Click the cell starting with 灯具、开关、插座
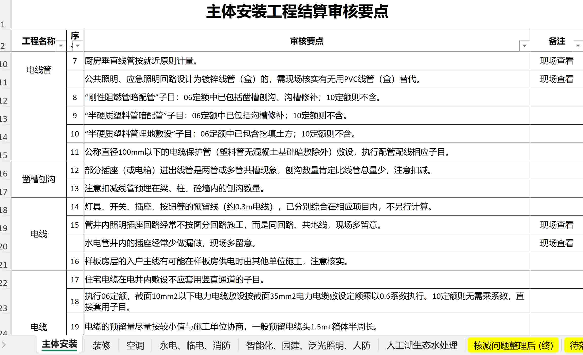Screen dimensions: 583x355 point(307,207)
